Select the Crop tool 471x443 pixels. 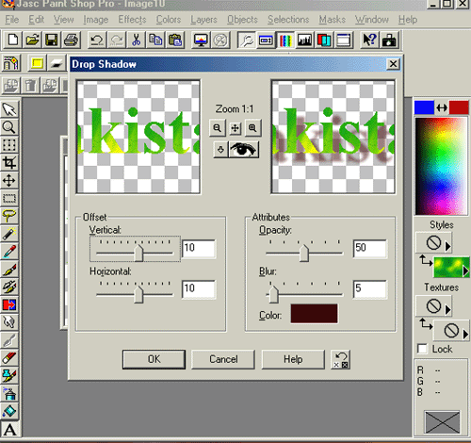tap(9, 162)
